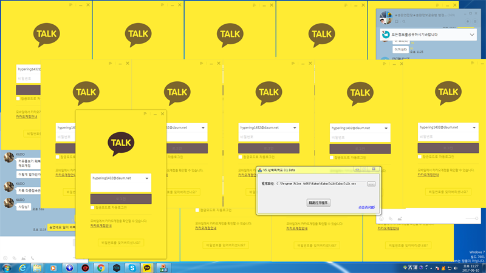Screen dimensions: 486x273
Task: Click IME 'A' language indicator in tray
Action: [x=411, y=268]
